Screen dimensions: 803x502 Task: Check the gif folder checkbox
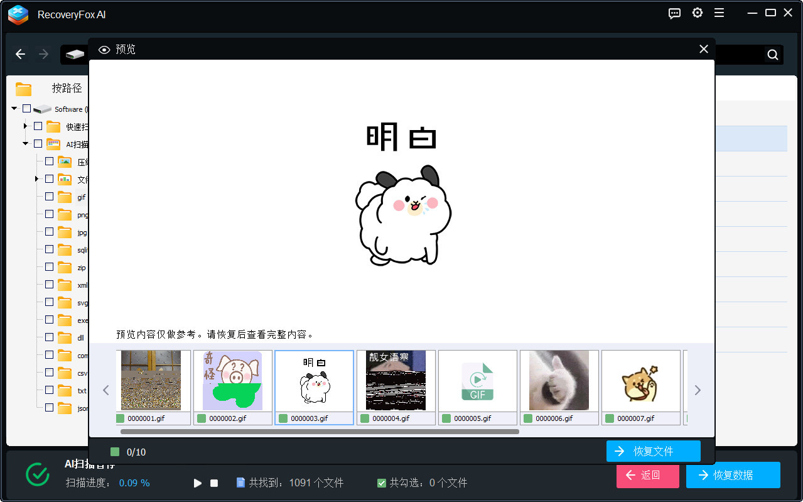coord(49,197)
